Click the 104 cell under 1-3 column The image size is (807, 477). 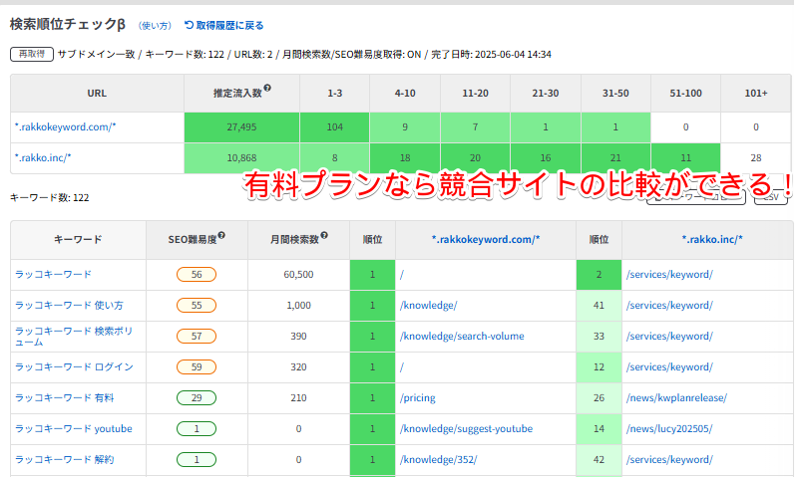(x=334, y=126)
